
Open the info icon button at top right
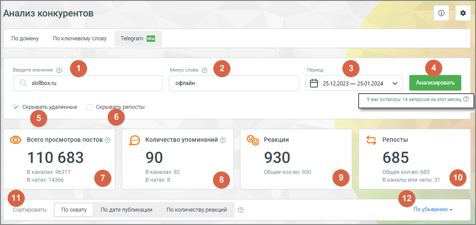441,13
